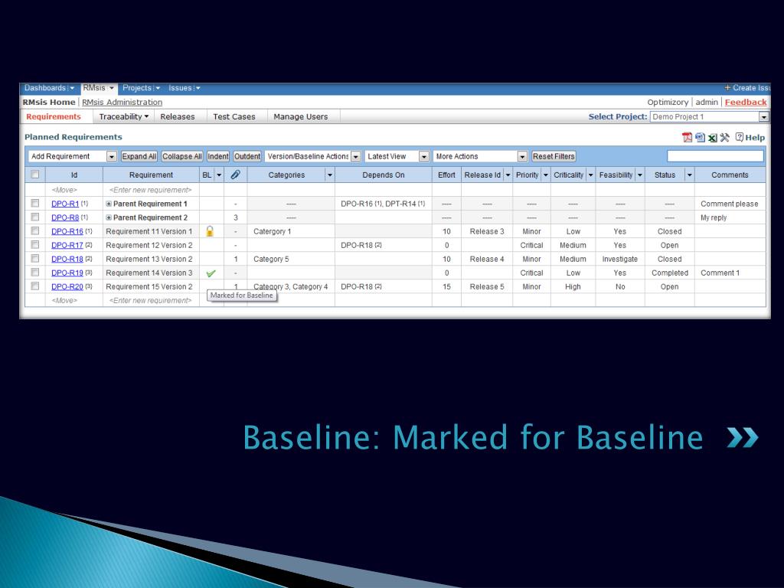Export requirements to PDF icon
The image size is (784, 588).
(x=688, y=138)
